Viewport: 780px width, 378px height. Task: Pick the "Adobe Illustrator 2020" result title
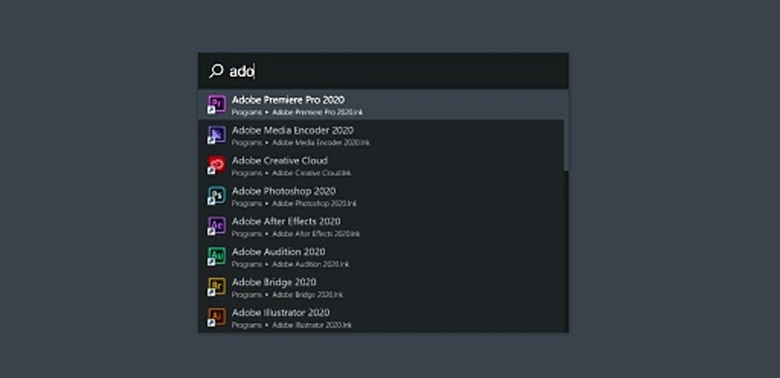pos(281,313)
